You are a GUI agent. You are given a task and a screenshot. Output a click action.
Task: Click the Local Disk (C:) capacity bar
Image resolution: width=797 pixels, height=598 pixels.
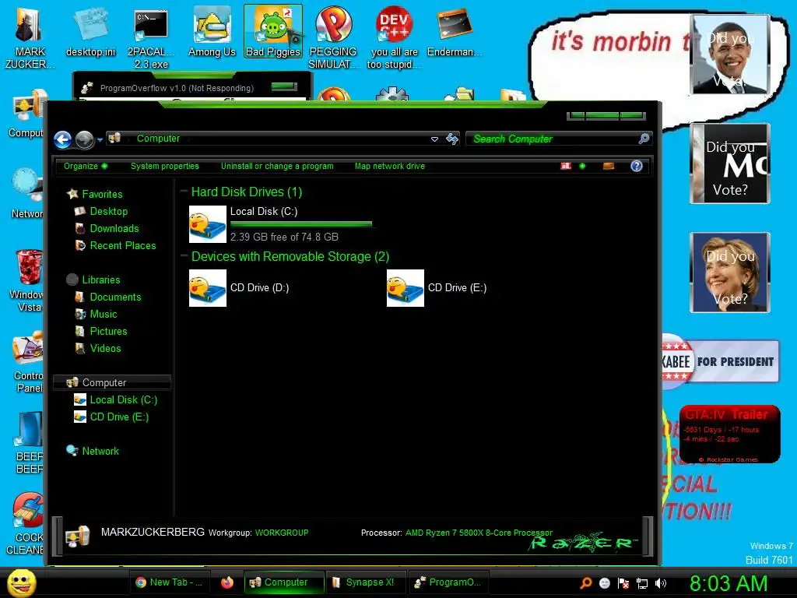coord(301,223)
